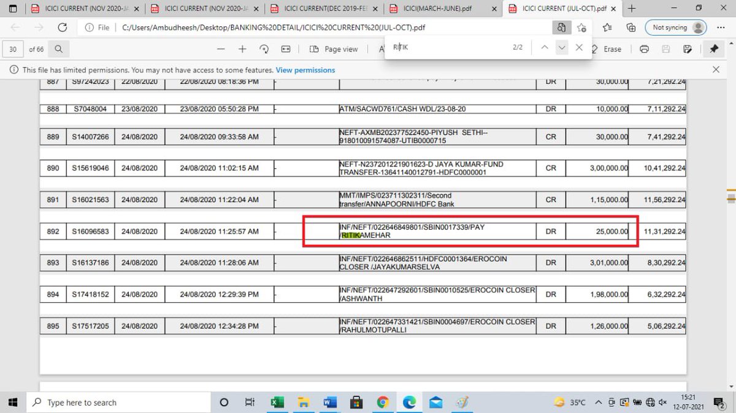Open Excel from the taskbar
Screen dimensions: 736x413
click(277, 402)
